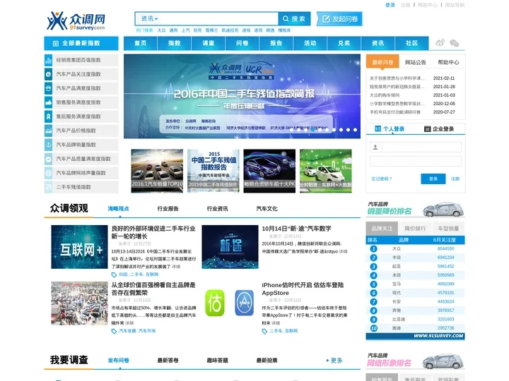
Task: Click the list icon beside 全部最新指数
Action: [56, 44]
